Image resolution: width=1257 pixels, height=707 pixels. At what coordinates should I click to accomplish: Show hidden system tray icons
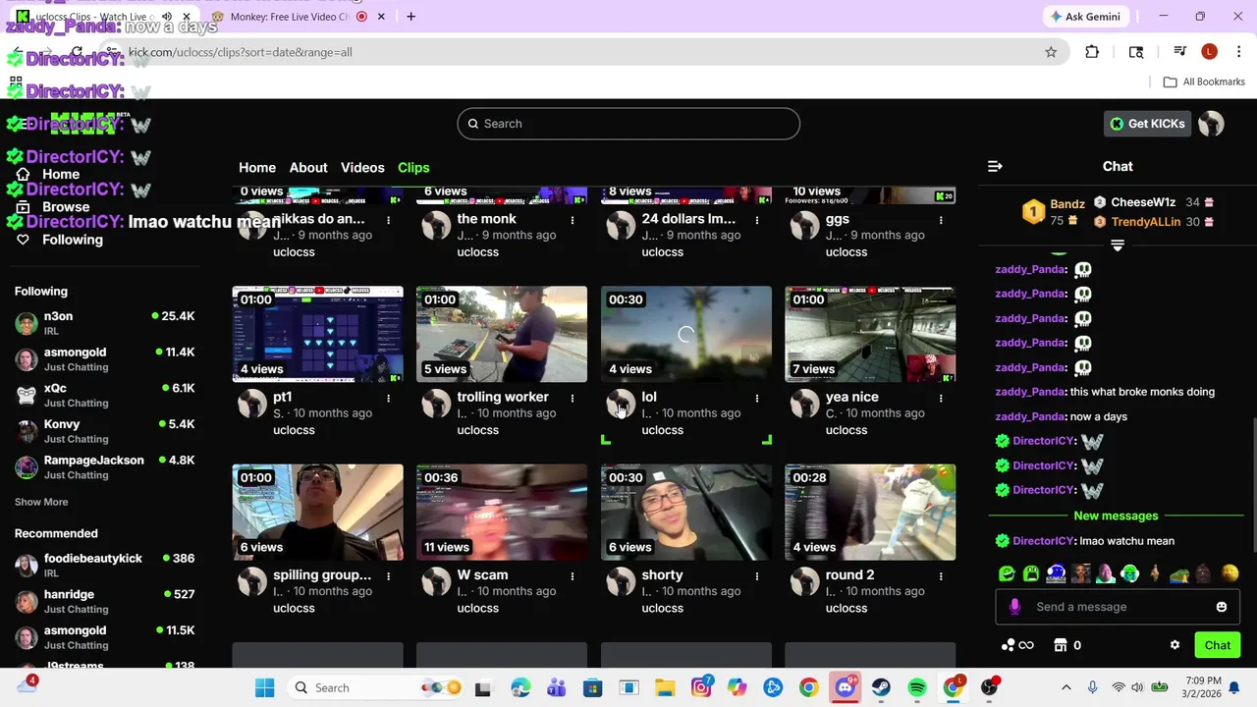pyautogui.click(x=1066, y=687)
